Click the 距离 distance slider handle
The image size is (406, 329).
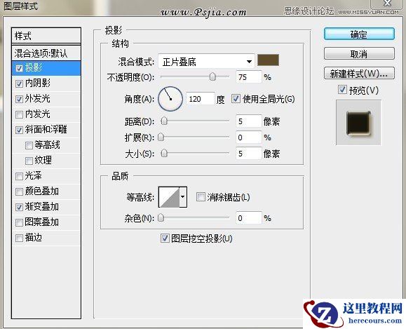click(x=164, y=121)
